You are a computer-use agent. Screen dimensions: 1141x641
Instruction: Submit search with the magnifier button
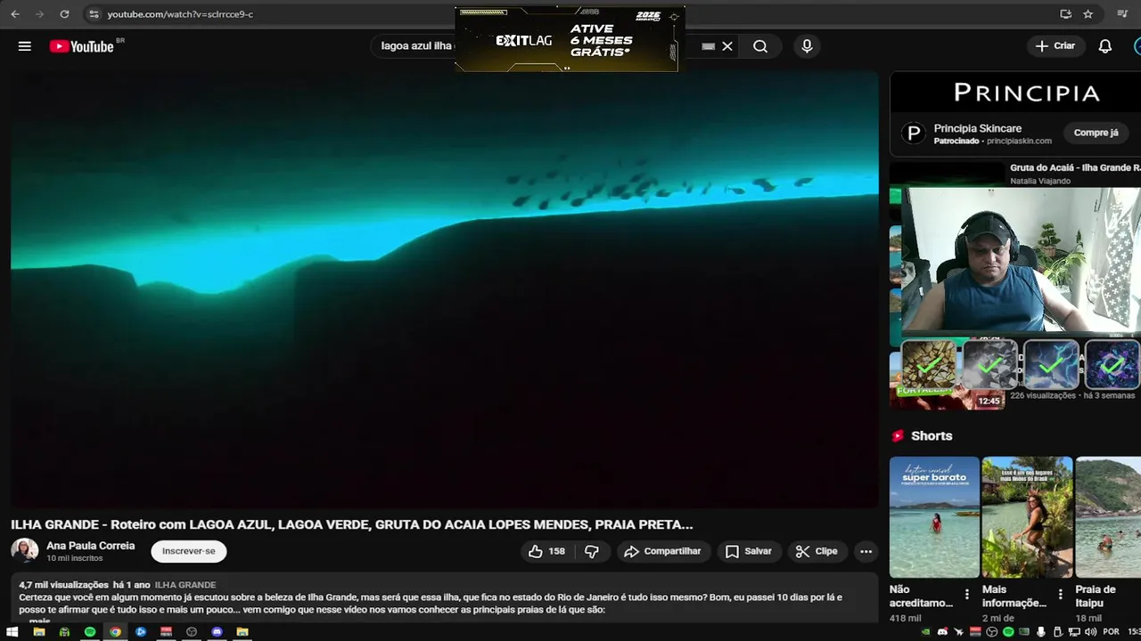click(x=760, y=46)
